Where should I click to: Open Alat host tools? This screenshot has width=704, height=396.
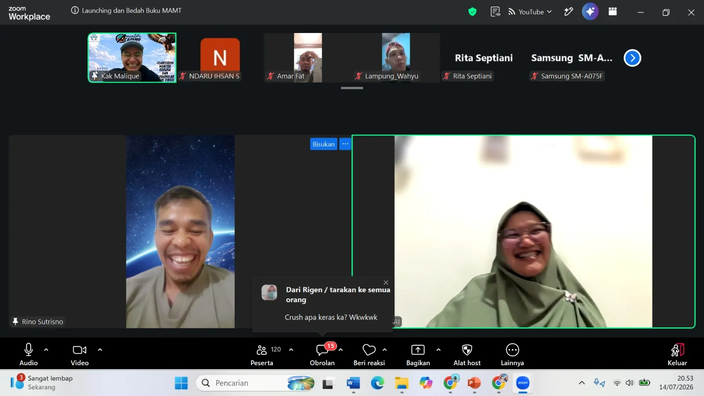coord(467,355)
